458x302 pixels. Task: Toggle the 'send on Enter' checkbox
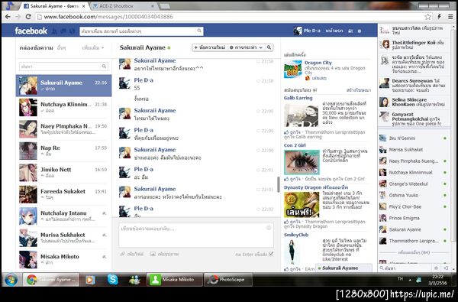coord(271,254)
